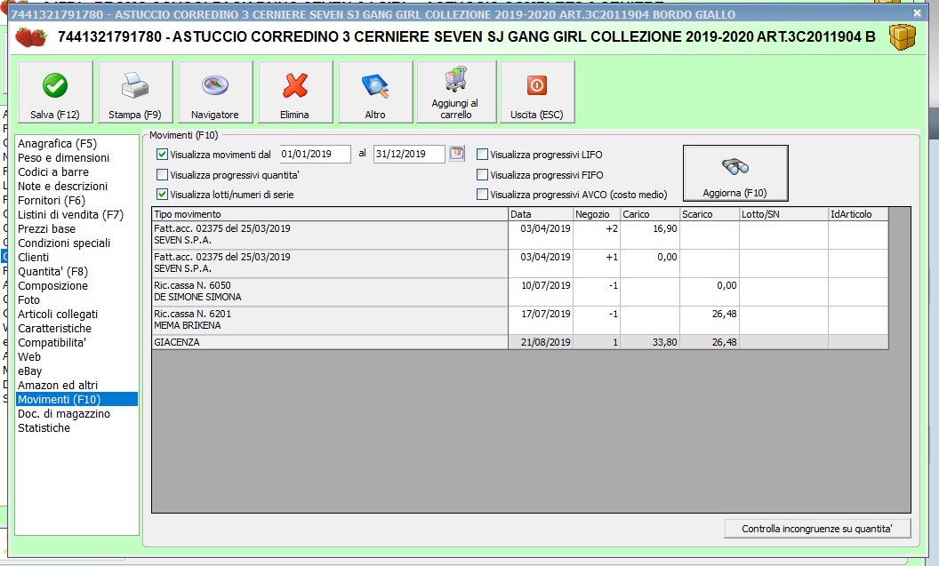Click the Salva (F12) green checkmark button
The image size is (939, 566).
pos(56,92)
